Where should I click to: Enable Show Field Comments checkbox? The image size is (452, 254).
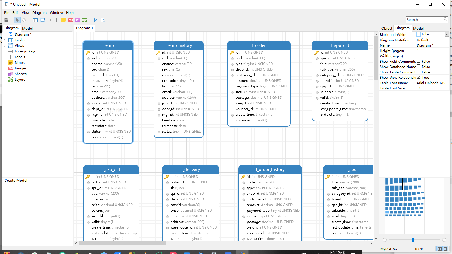[419, 61]
